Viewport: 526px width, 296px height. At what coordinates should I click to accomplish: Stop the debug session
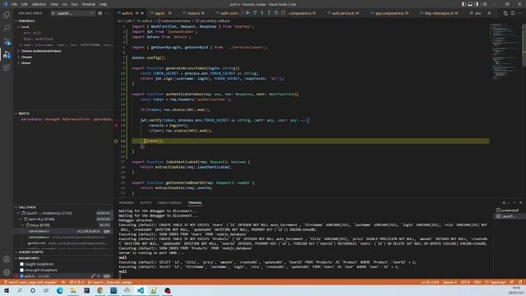(284, 13)
